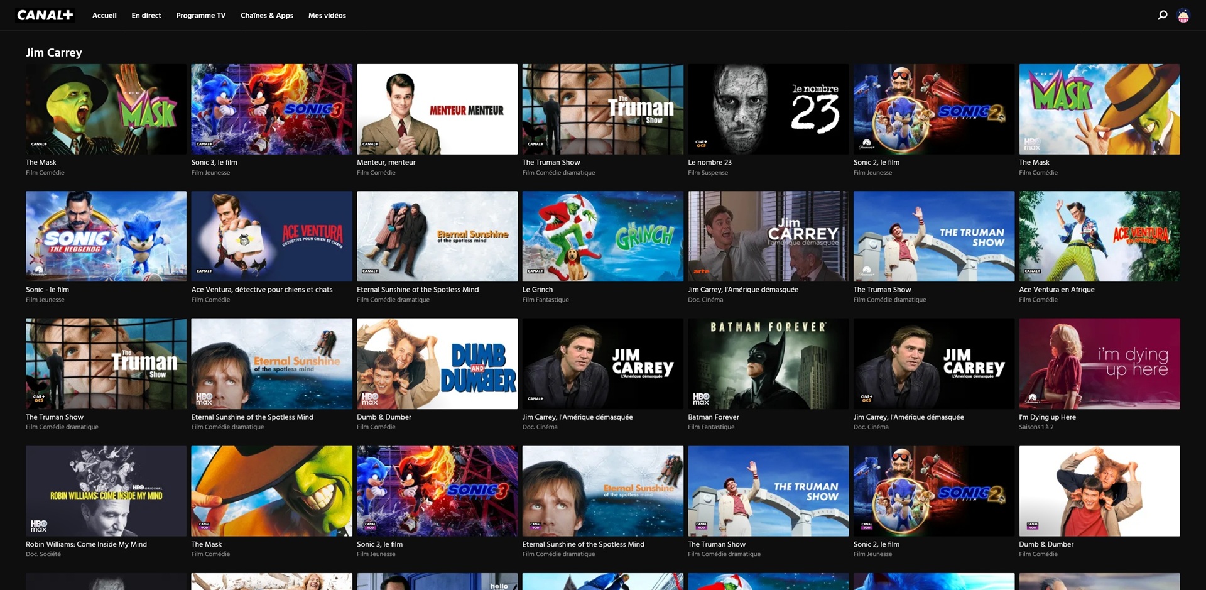The height and width of the screenshot is (590, 1206).
Task: Open the En direct menu
Action: click(x=146, y=16)
